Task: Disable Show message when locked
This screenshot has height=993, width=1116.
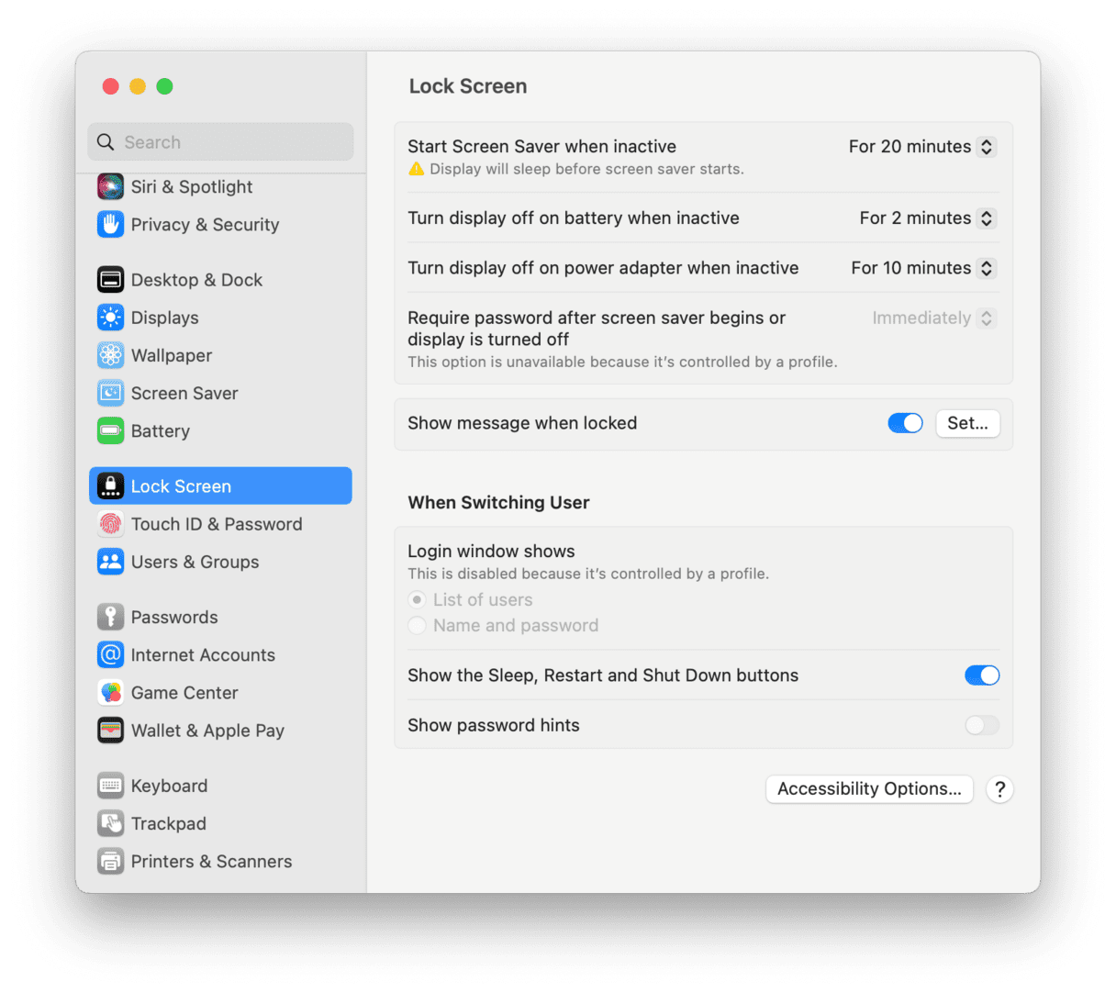Action: coord(905,423)
